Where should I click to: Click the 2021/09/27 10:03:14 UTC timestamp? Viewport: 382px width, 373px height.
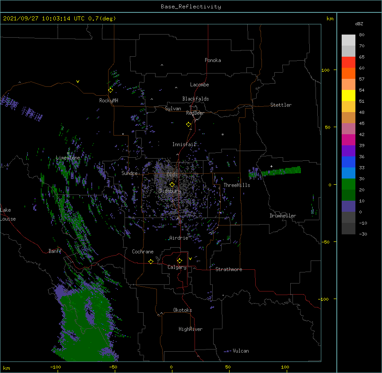(x=44, y=19)
